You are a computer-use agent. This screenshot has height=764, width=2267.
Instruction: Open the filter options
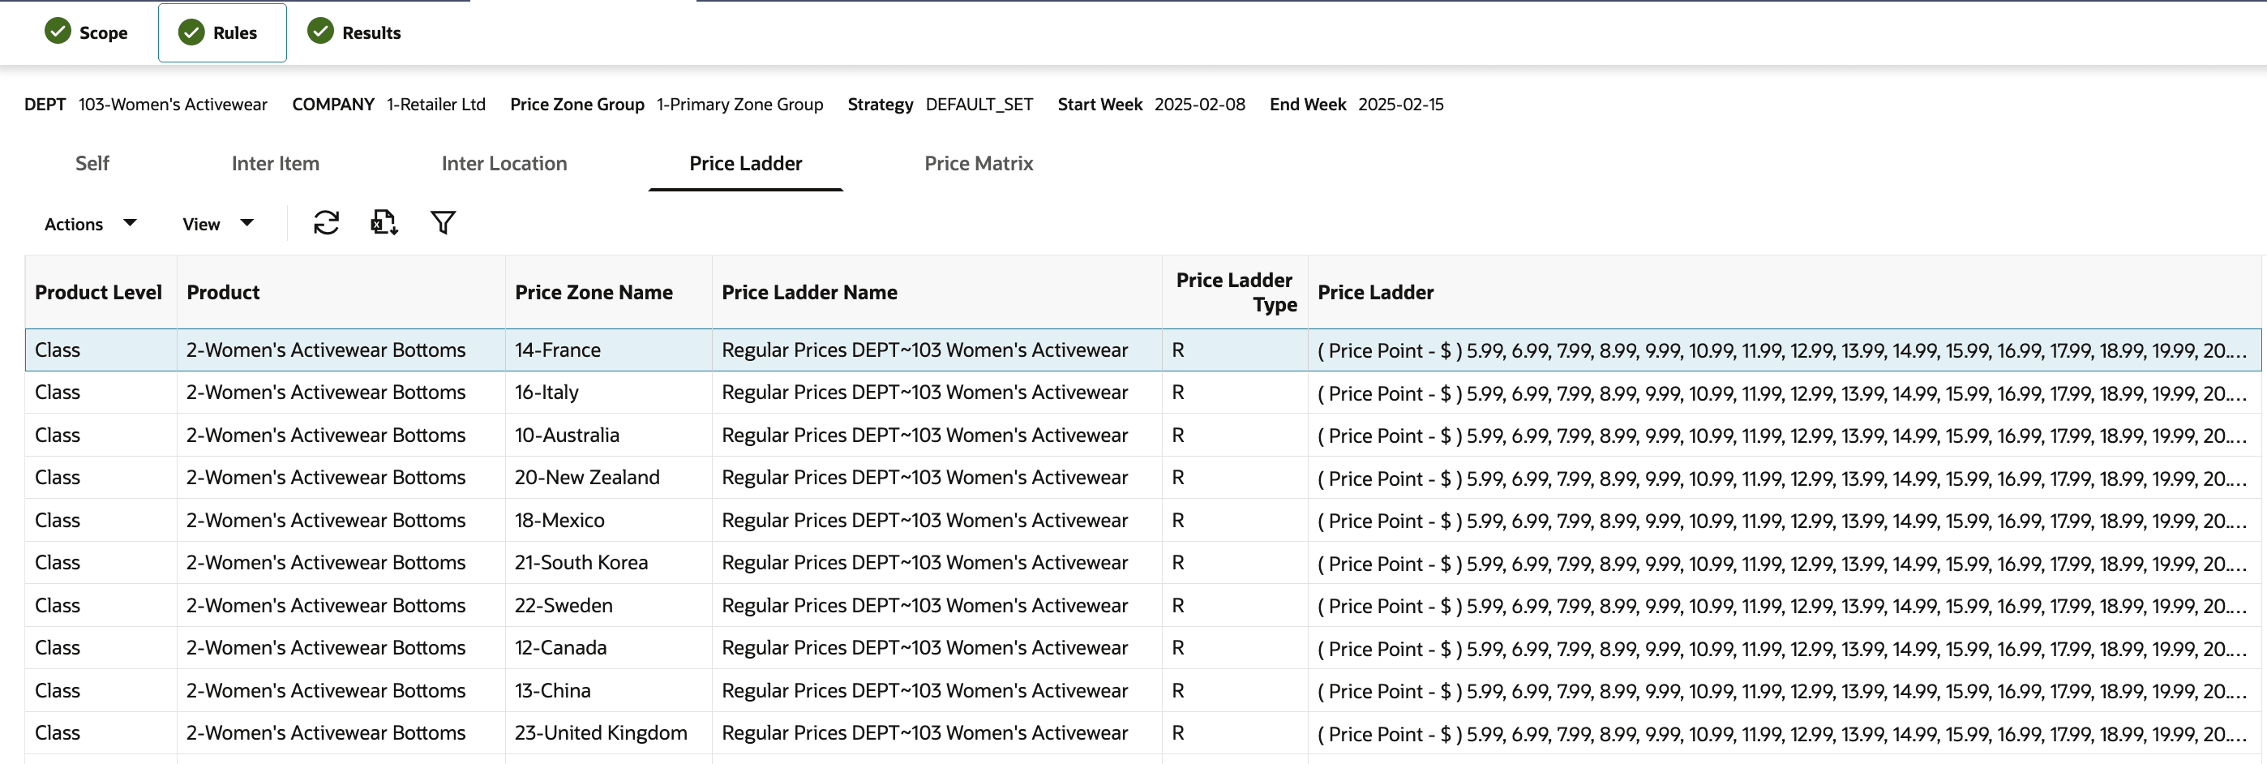(x=443, y=223)
